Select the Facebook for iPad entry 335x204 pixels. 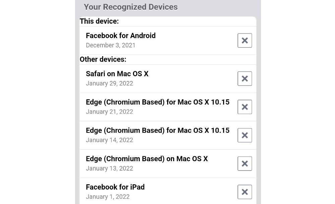coord(115,187)
